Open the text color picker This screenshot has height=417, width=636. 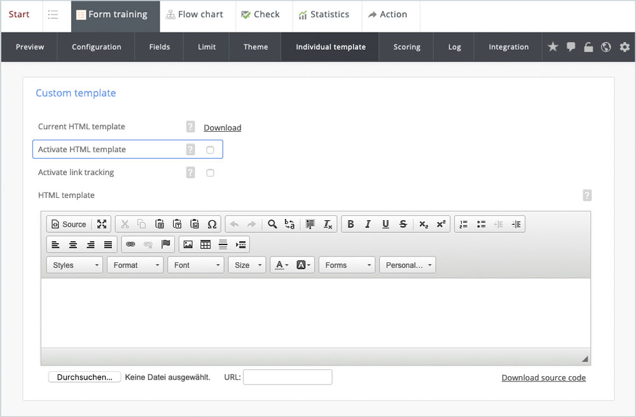coord(280,265)
